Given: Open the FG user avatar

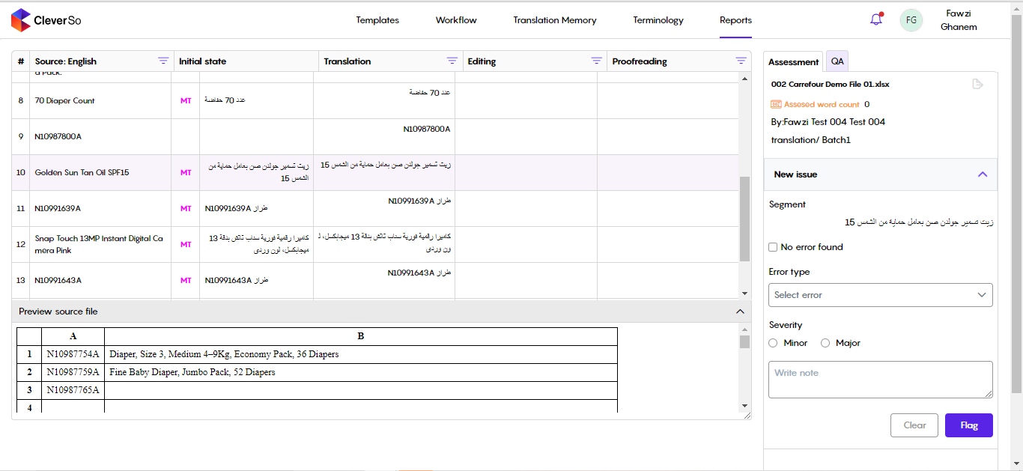Looking at the screenshot, I should click(911, 20).
